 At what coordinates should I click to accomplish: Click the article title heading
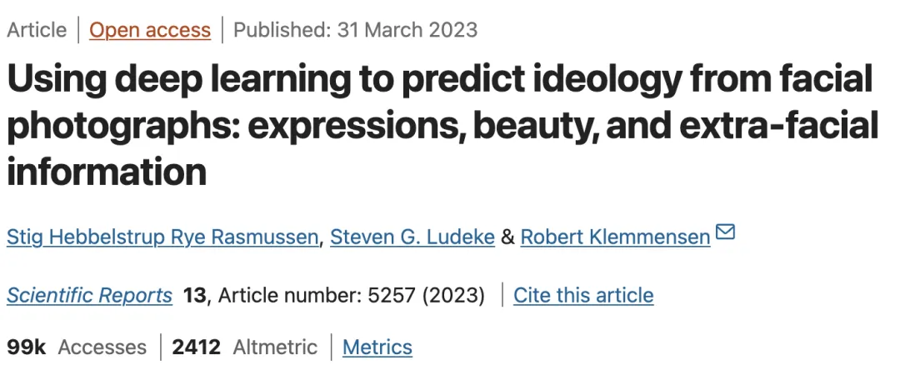(442, 125)
